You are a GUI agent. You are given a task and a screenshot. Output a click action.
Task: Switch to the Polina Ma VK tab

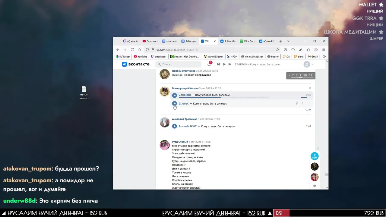(228, 41)
